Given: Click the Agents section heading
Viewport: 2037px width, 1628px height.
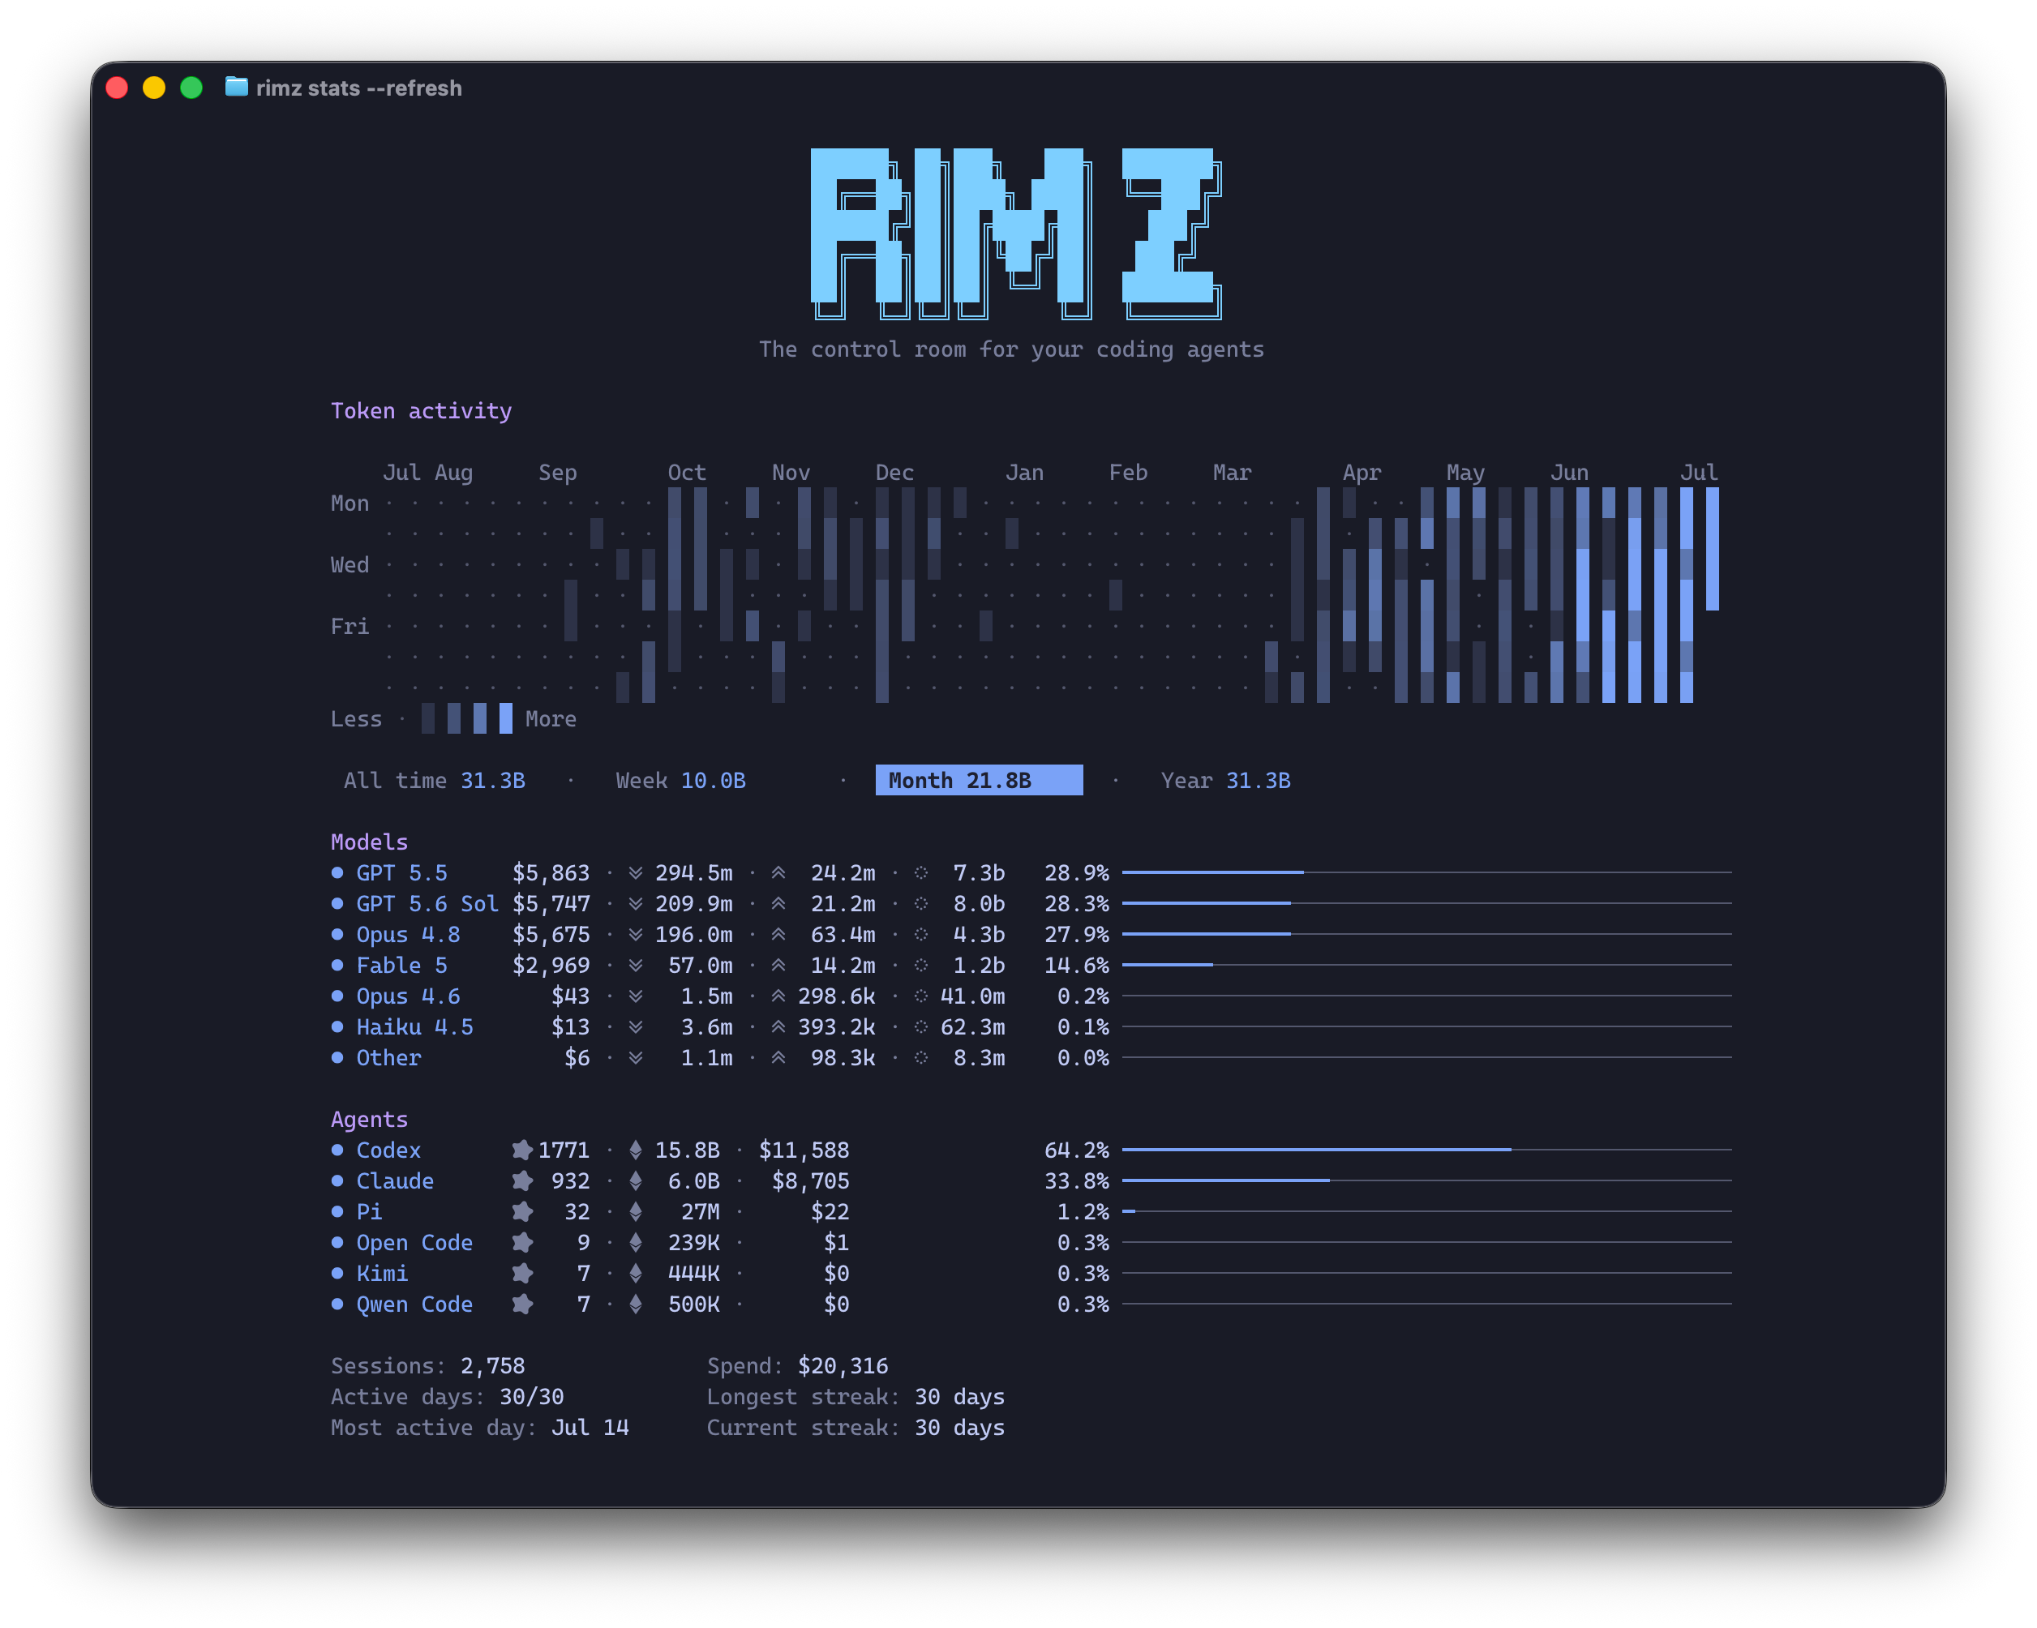Looking at the screenshot, I should click(x=370, y=1120).
